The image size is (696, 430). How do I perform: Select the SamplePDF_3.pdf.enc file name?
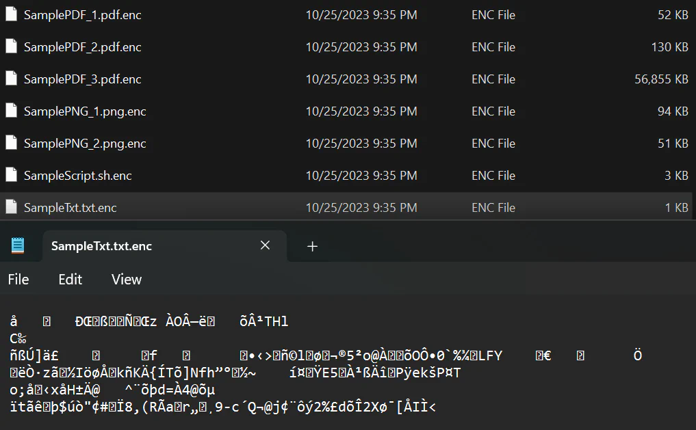(x=82, y=79)
